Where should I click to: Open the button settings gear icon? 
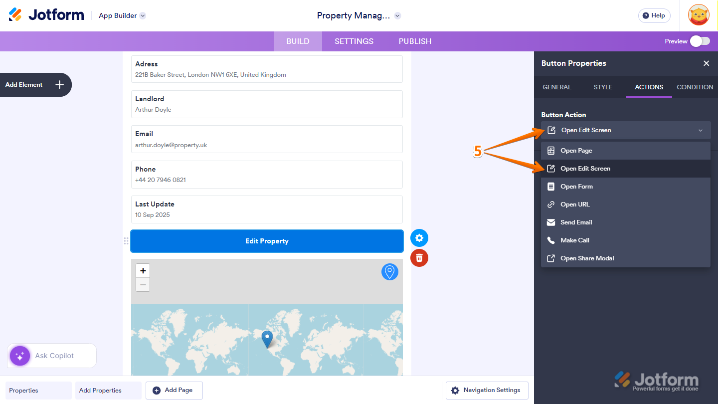click(x=419, y=238)
